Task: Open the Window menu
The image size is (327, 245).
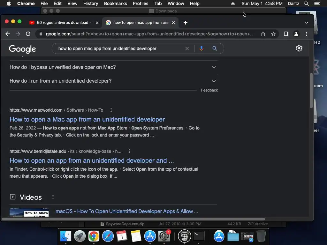Action: [176, 4]
